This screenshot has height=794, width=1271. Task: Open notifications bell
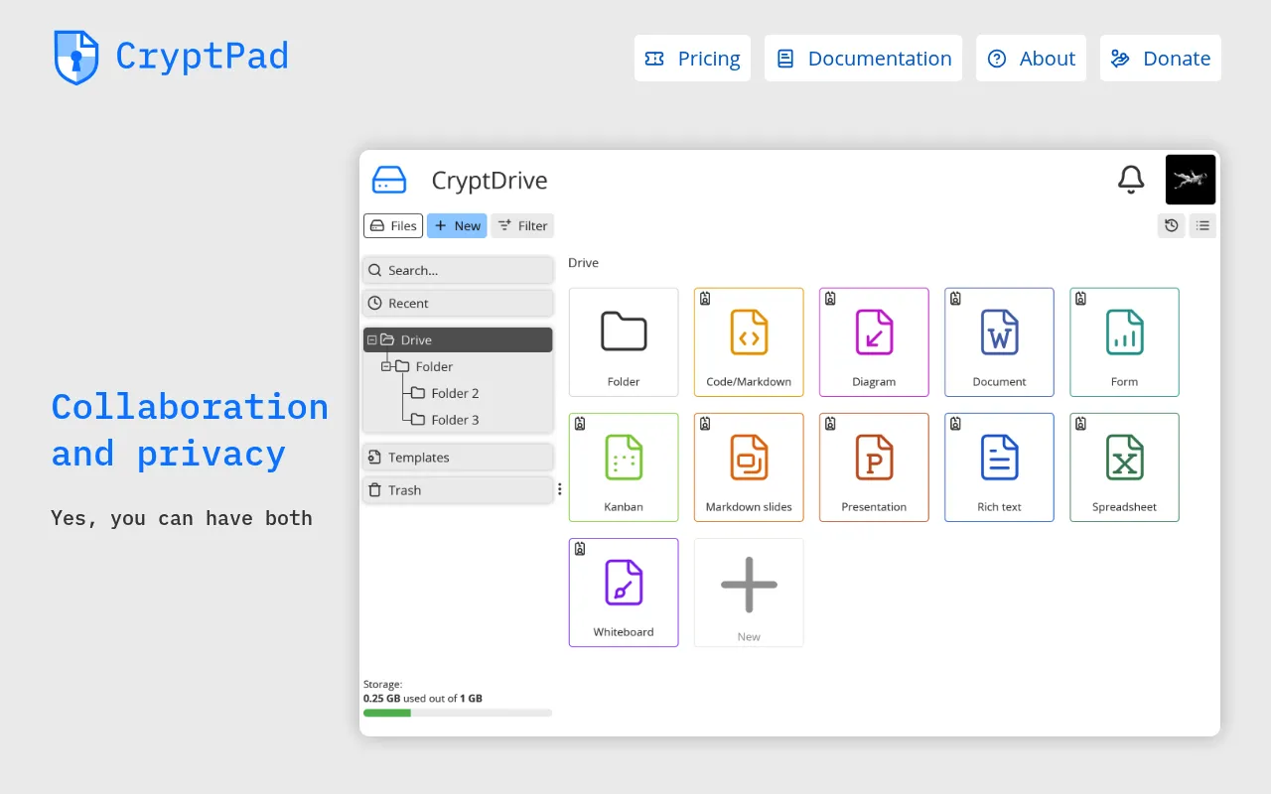(1131, 180)
